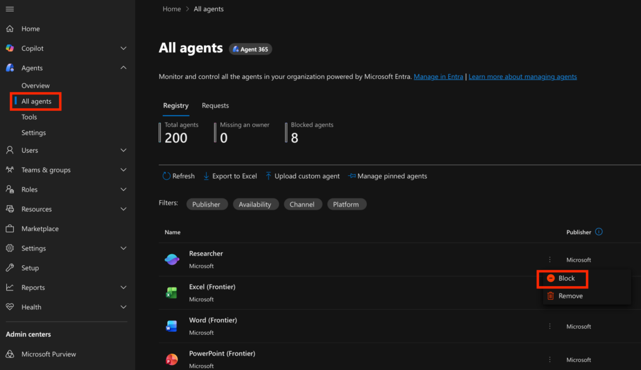The width and height of the screenshot is (641, 370).
Task: Click the Researcher agent icon
Action: point(172,259)
